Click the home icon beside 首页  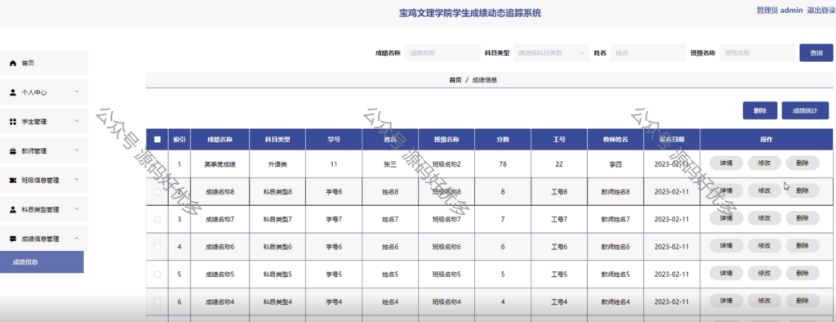13,64
